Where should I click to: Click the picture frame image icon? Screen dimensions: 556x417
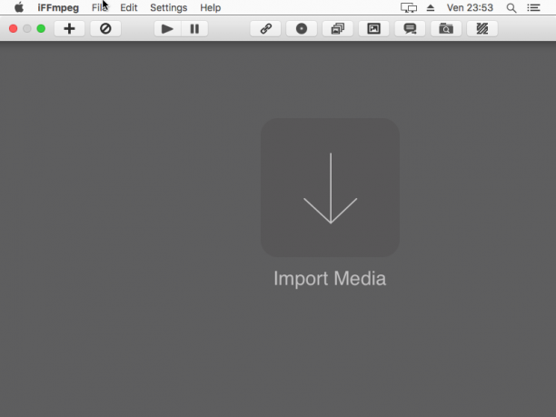(373, 29)
